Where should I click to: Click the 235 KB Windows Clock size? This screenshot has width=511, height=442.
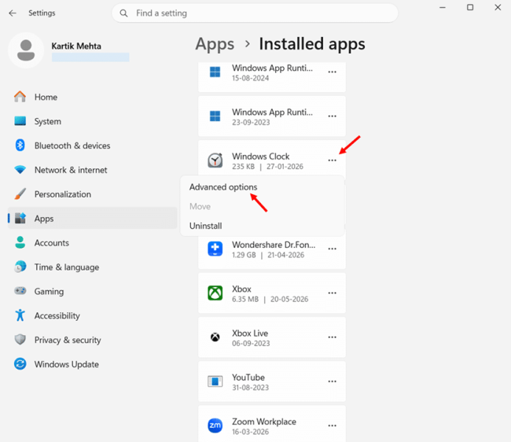click(x=243, y=167)
